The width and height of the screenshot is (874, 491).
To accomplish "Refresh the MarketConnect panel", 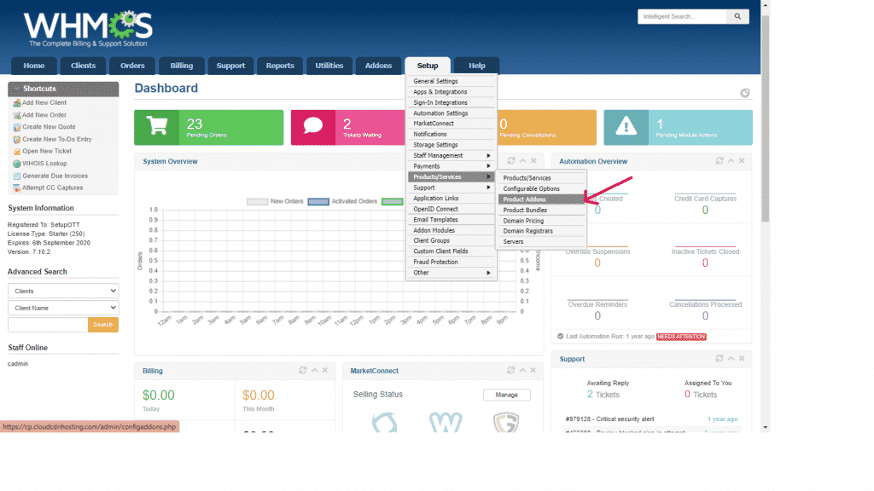I will pyautogui.click(x=511, y=370).
